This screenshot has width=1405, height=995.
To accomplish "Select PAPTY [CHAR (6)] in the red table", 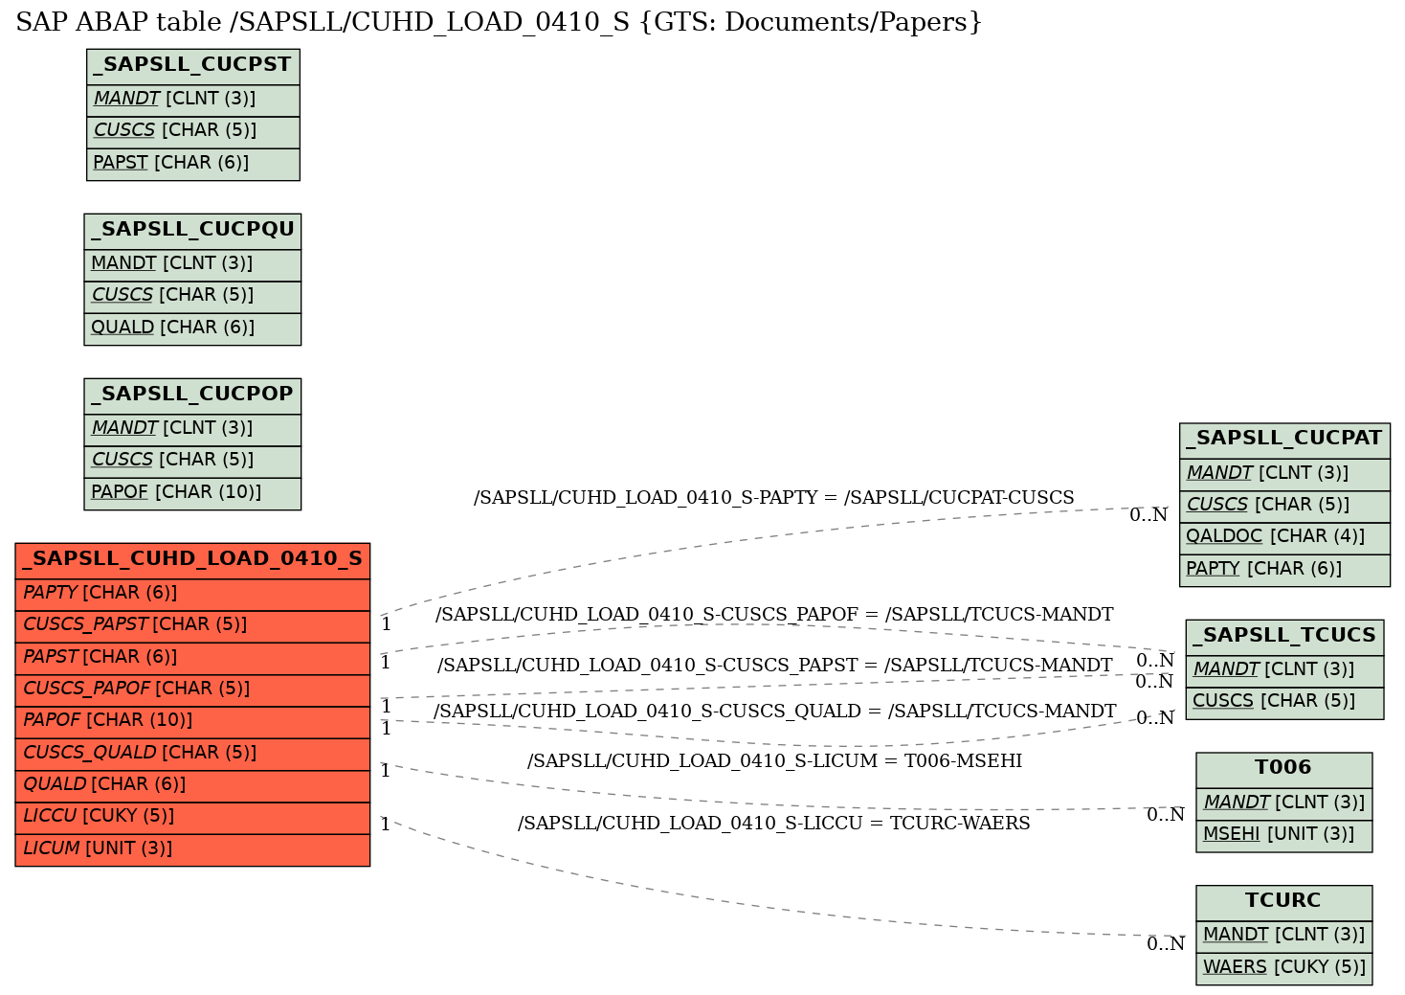I will coord(192,594).
